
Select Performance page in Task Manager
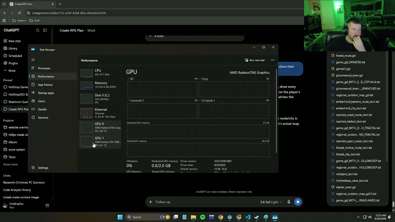[x=46, y=76]
